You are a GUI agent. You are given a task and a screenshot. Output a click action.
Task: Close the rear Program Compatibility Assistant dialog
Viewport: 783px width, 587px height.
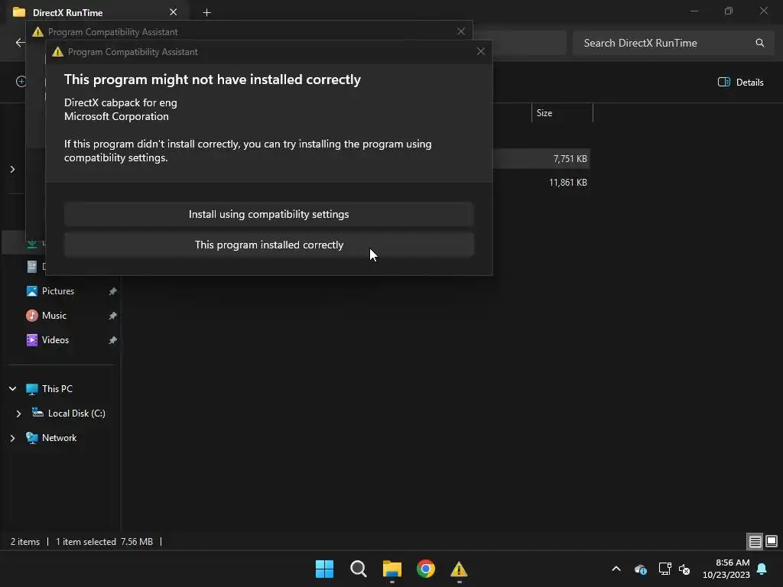pos(461,31)
